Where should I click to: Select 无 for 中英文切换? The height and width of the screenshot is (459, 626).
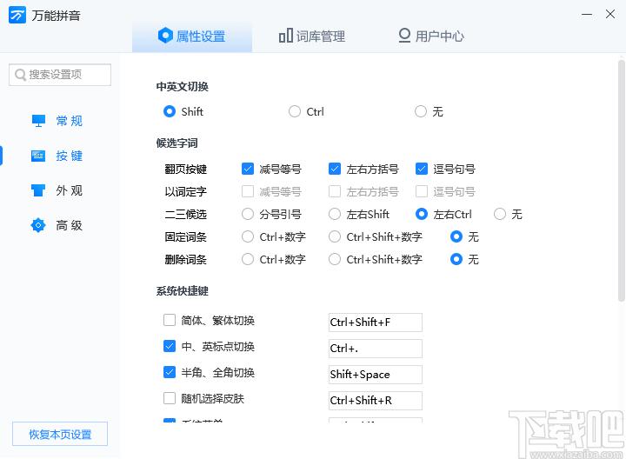click(421, 111)
